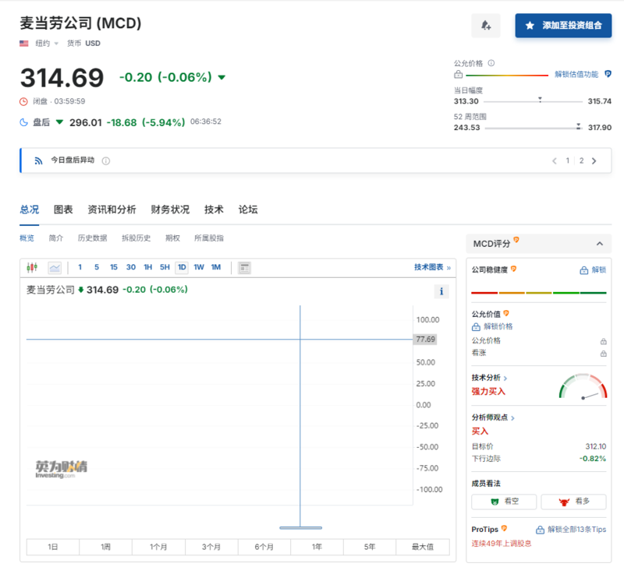Click the chart news/table icon

[x=244, y=268]
